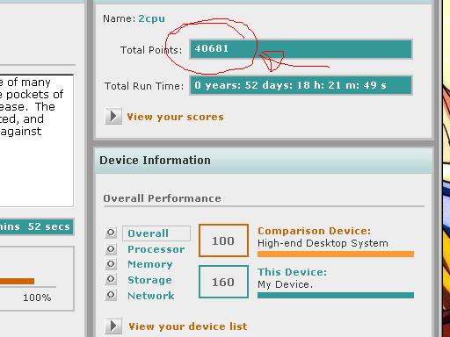
Task: Click the teal This Device performance bar
Action: (336, 295)
